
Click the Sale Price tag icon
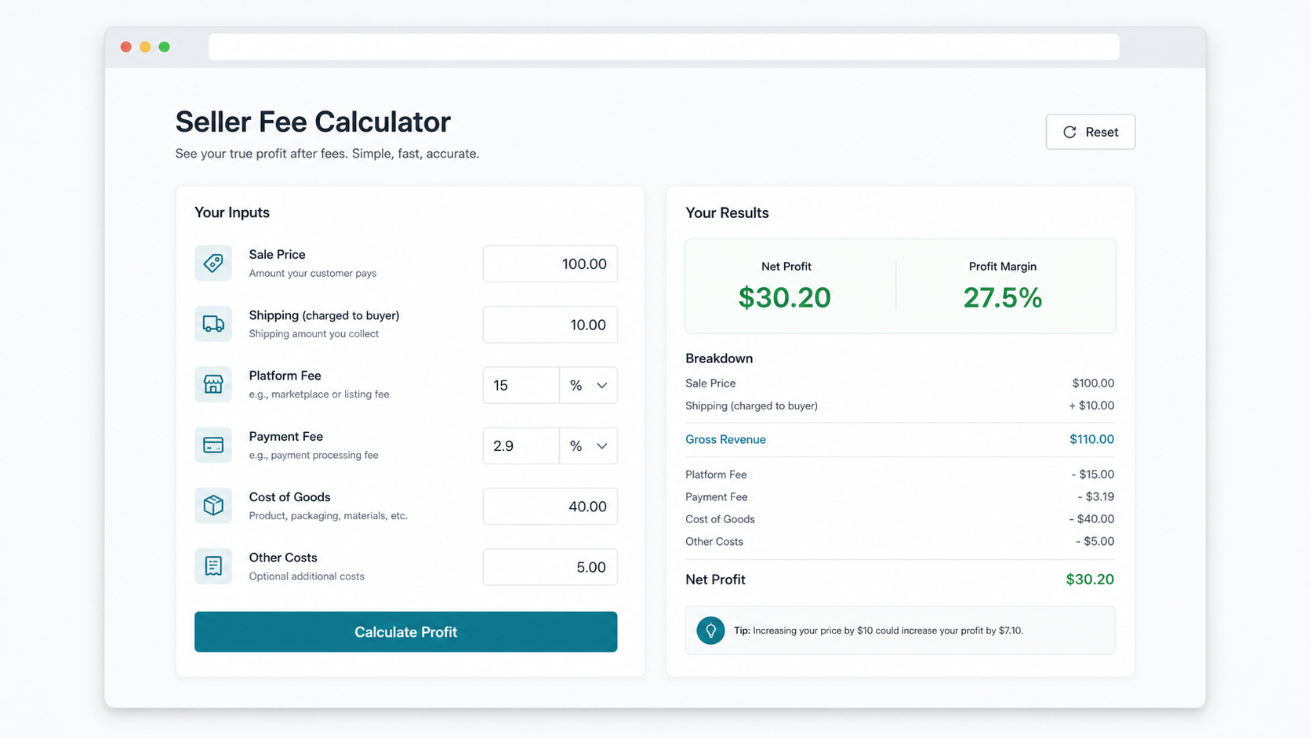[213, 263]
